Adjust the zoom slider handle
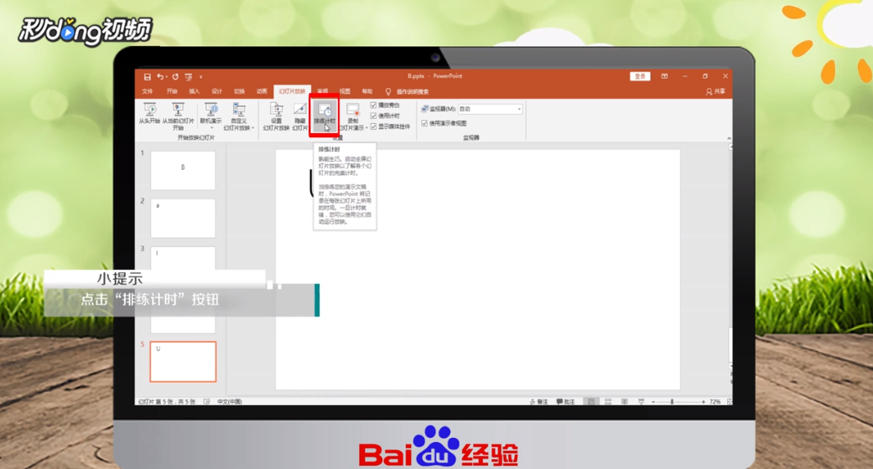Viewport: 873px width, 469px height. point(672,401)
